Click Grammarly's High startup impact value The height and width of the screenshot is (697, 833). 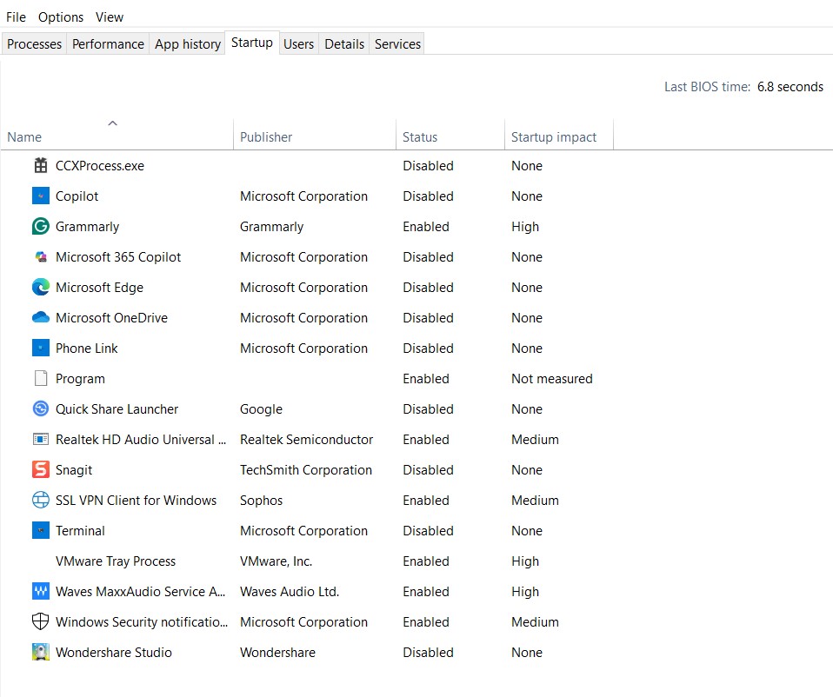pos(525,227)
